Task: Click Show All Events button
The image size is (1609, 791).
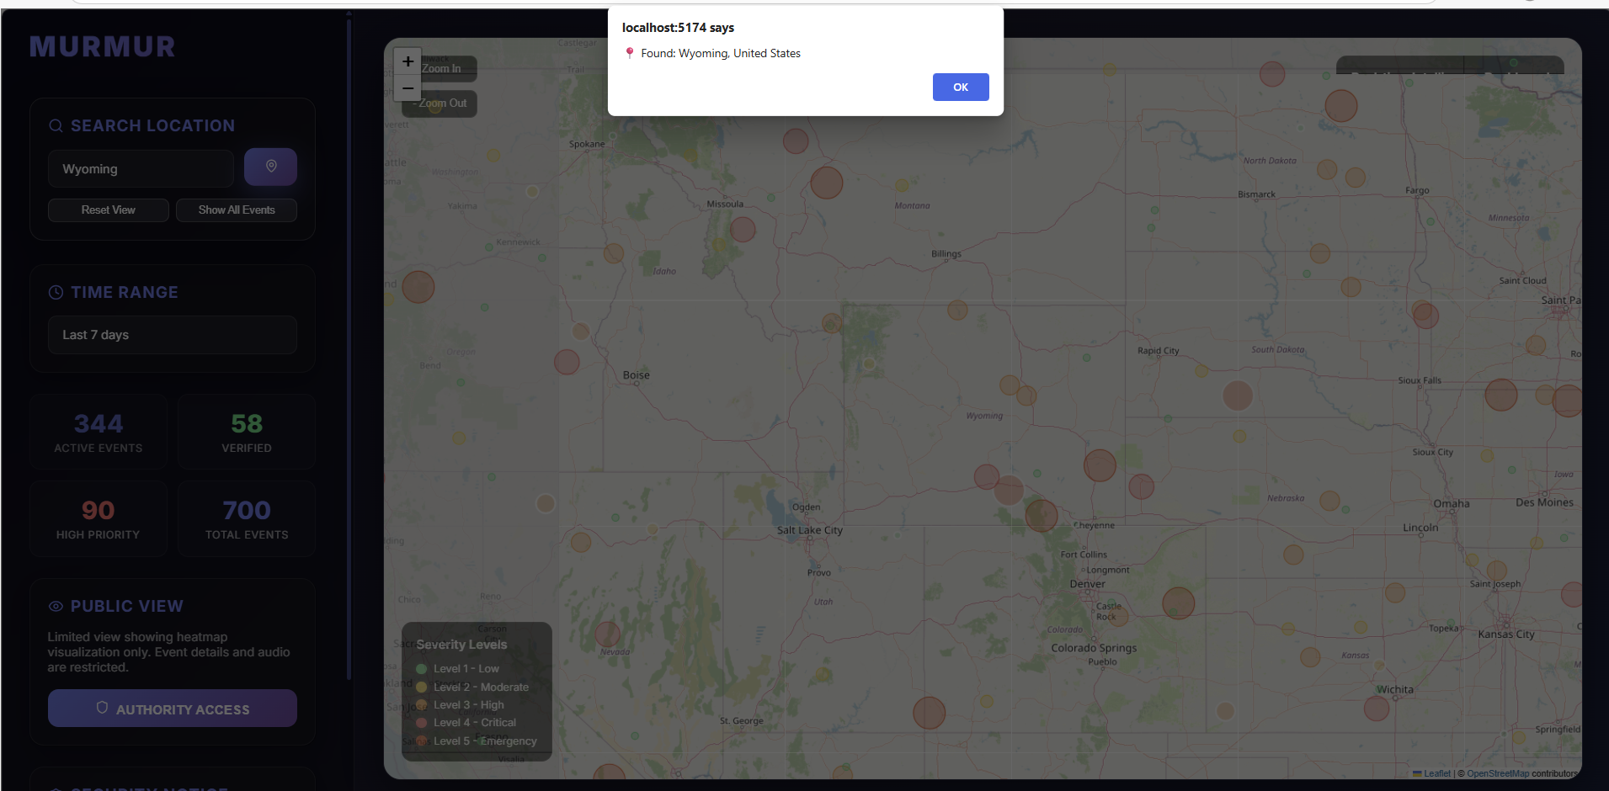Action: click(x=237, y=210)
